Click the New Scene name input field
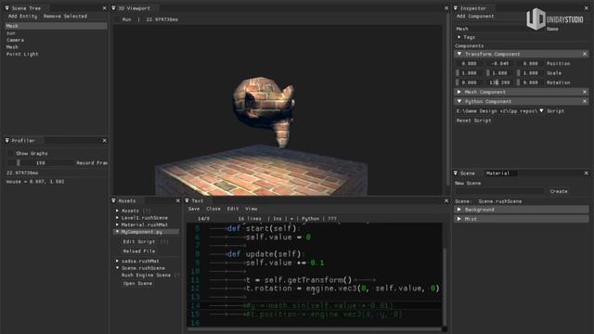 (499, 192)
